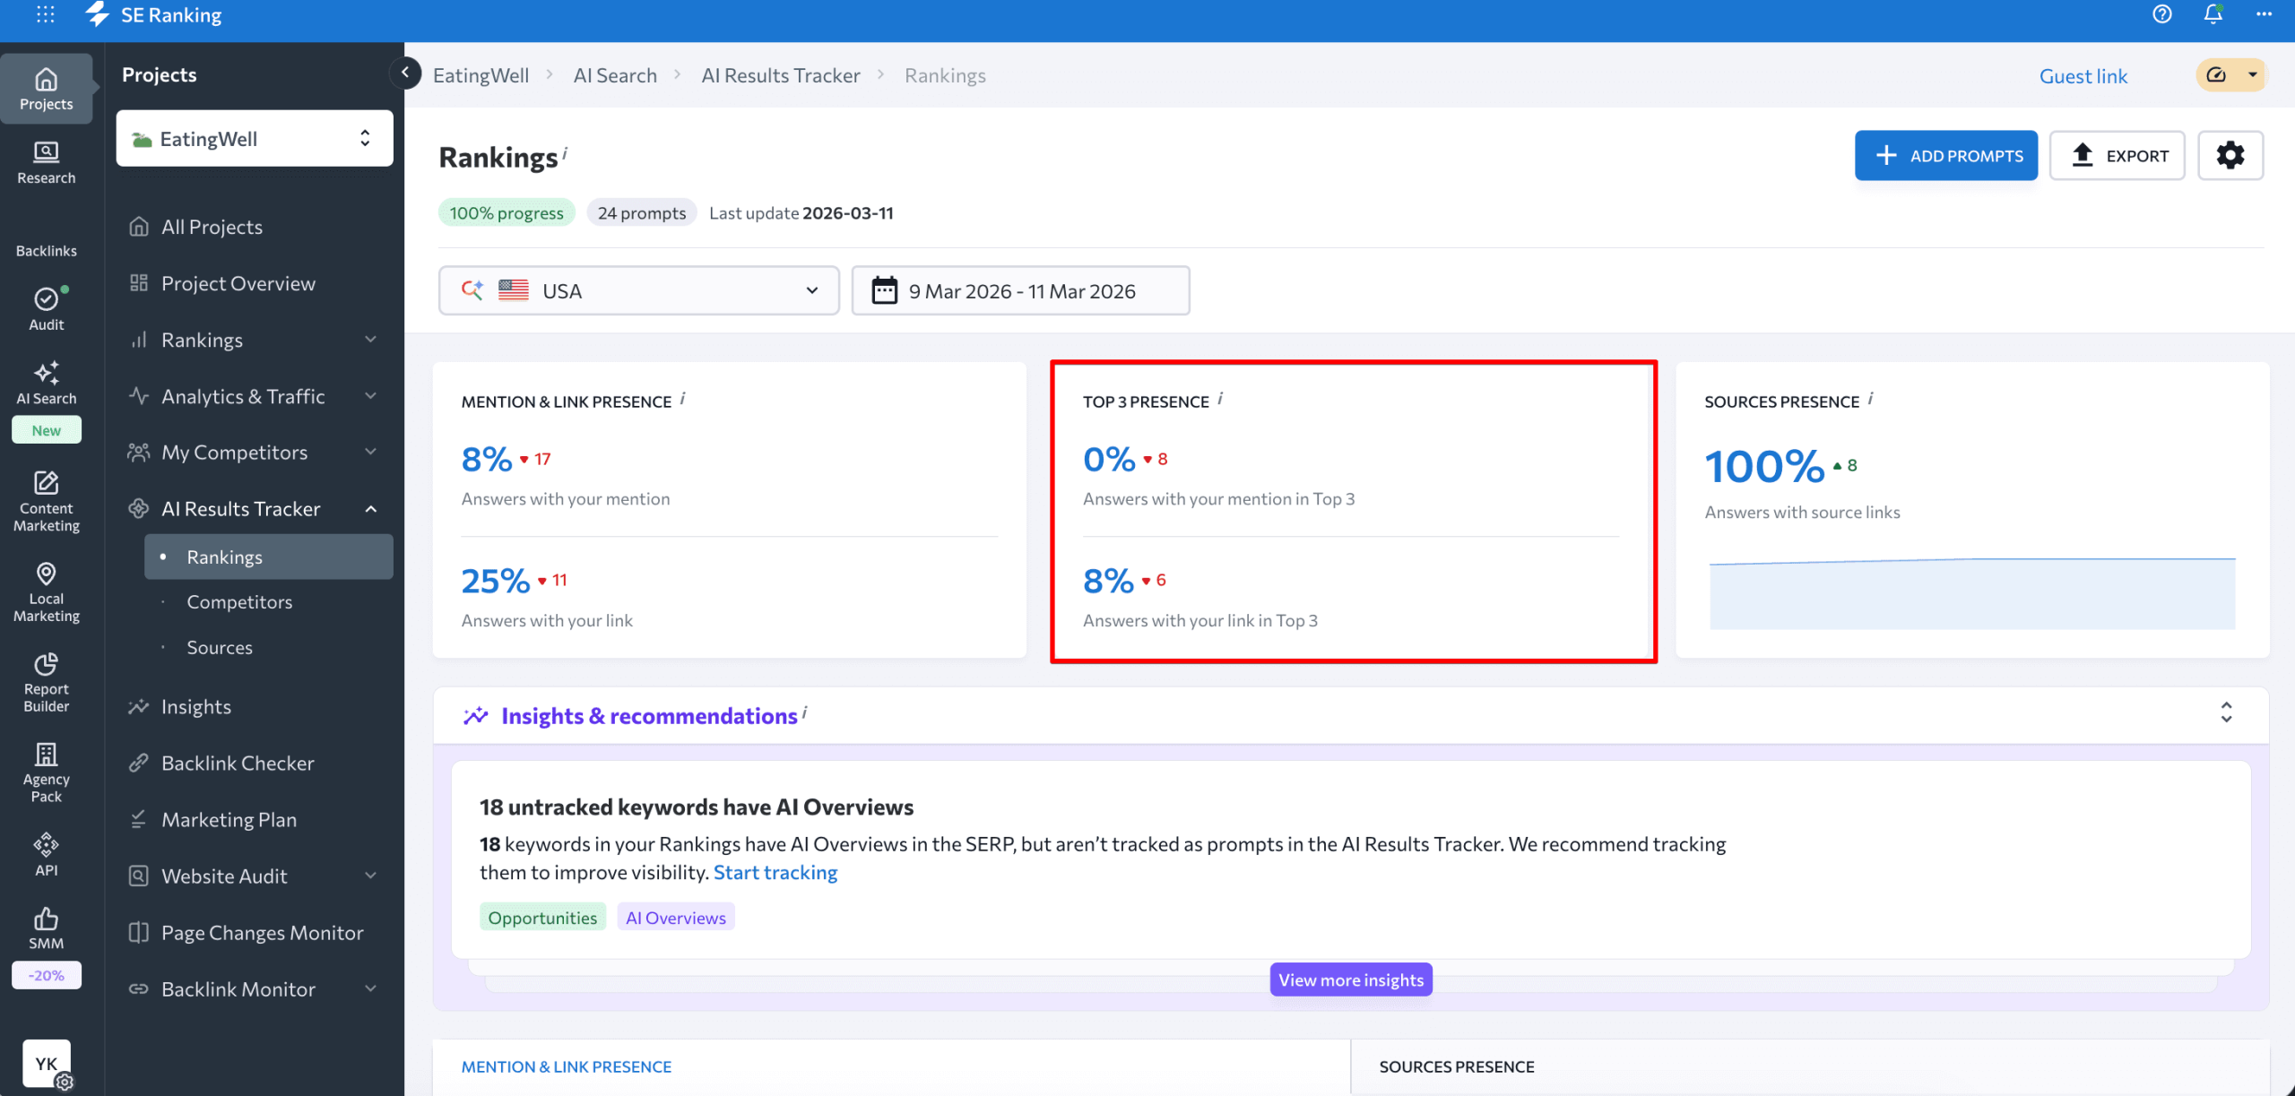Open the EatingWell project selector
The height and width of the screenshot is (1096, 2295).
[x=254, y=138]
